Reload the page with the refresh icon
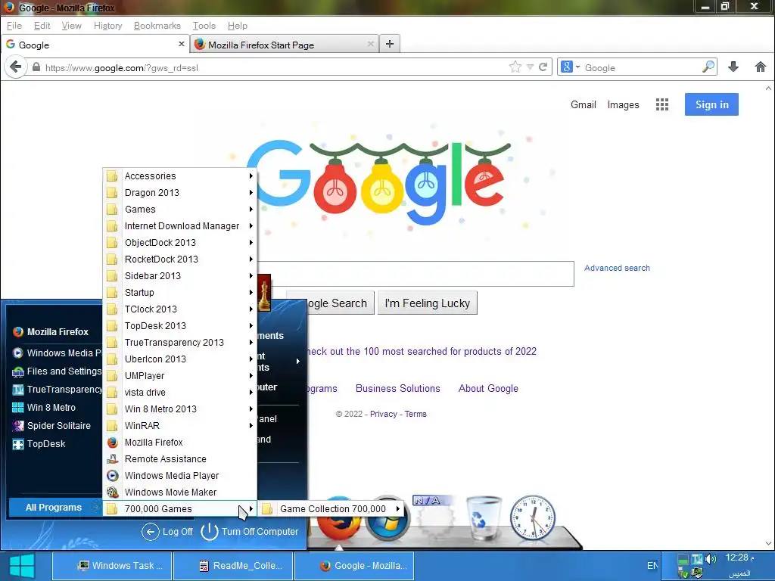This screenshot has height=581, width=775. pos(543,67)
